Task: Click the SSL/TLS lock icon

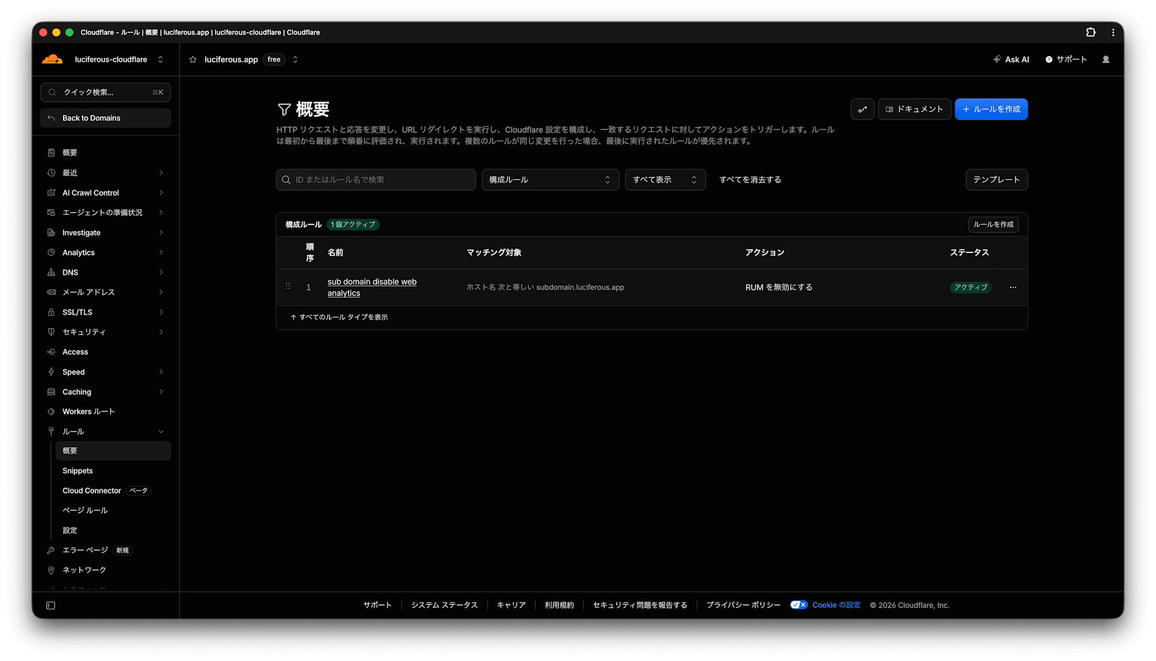Action: click(51, 312)
